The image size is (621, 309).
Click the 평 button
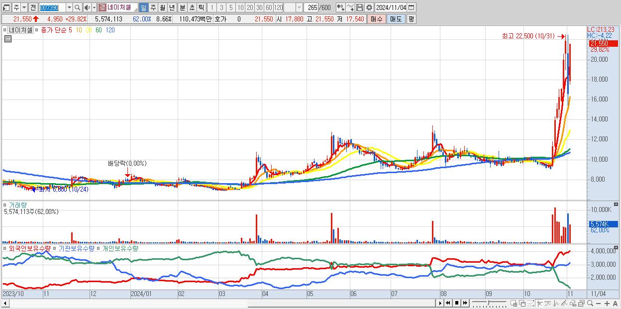[x=411, y=19]
